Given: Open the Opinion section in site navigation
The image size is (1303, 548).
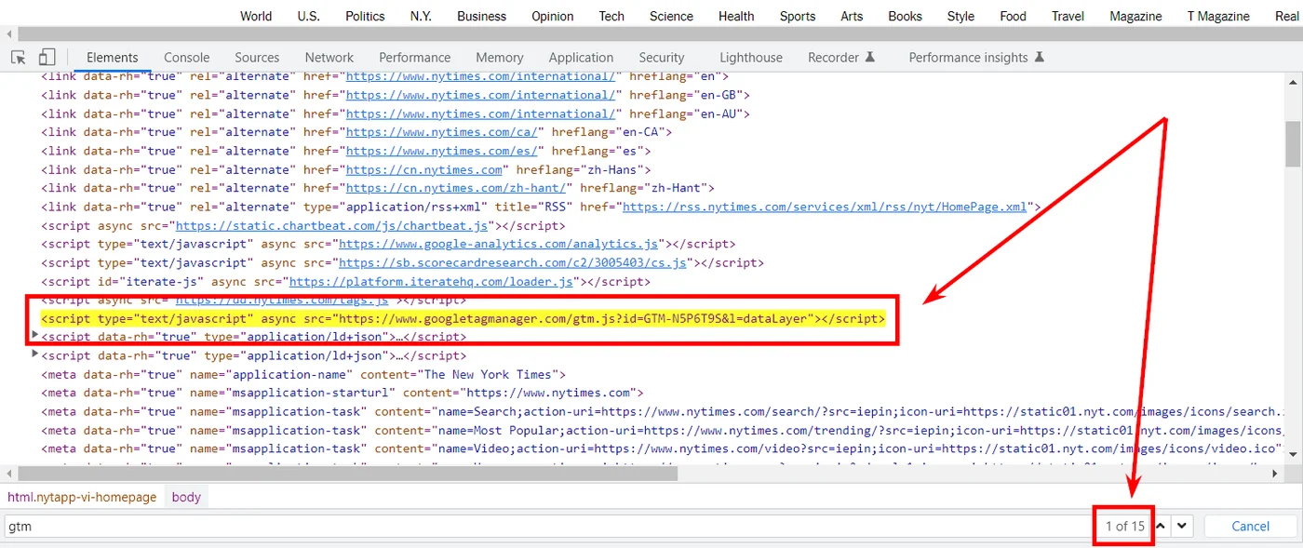Looking at the screenshot, I should tap(553, 16).
